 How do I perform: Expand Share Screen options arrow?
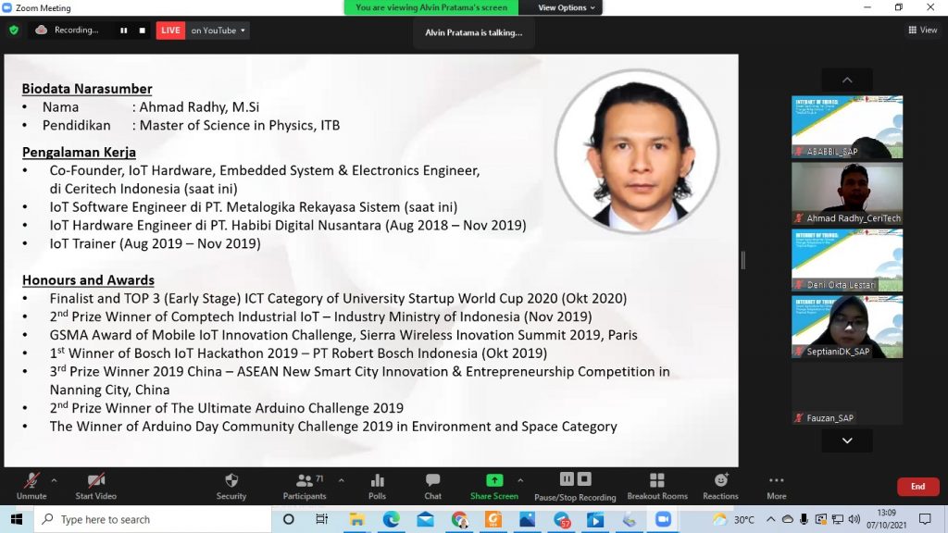coord(520,480)
